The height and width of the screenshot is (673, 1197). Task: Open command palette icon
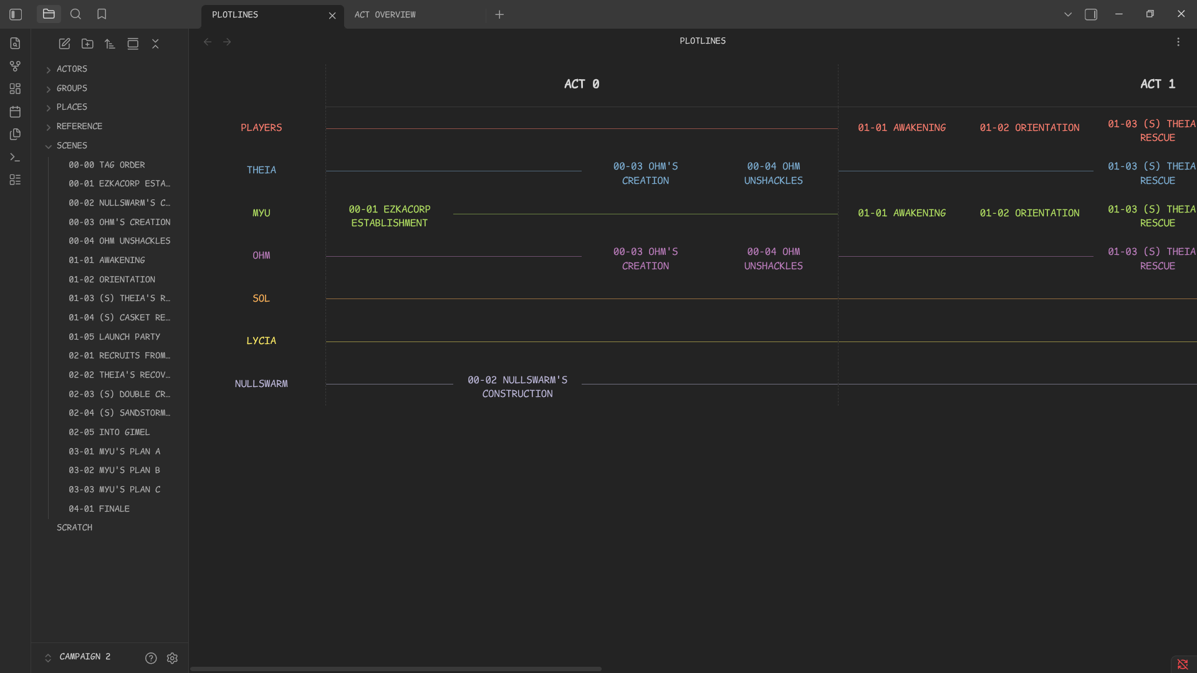[x=16, y=157]
